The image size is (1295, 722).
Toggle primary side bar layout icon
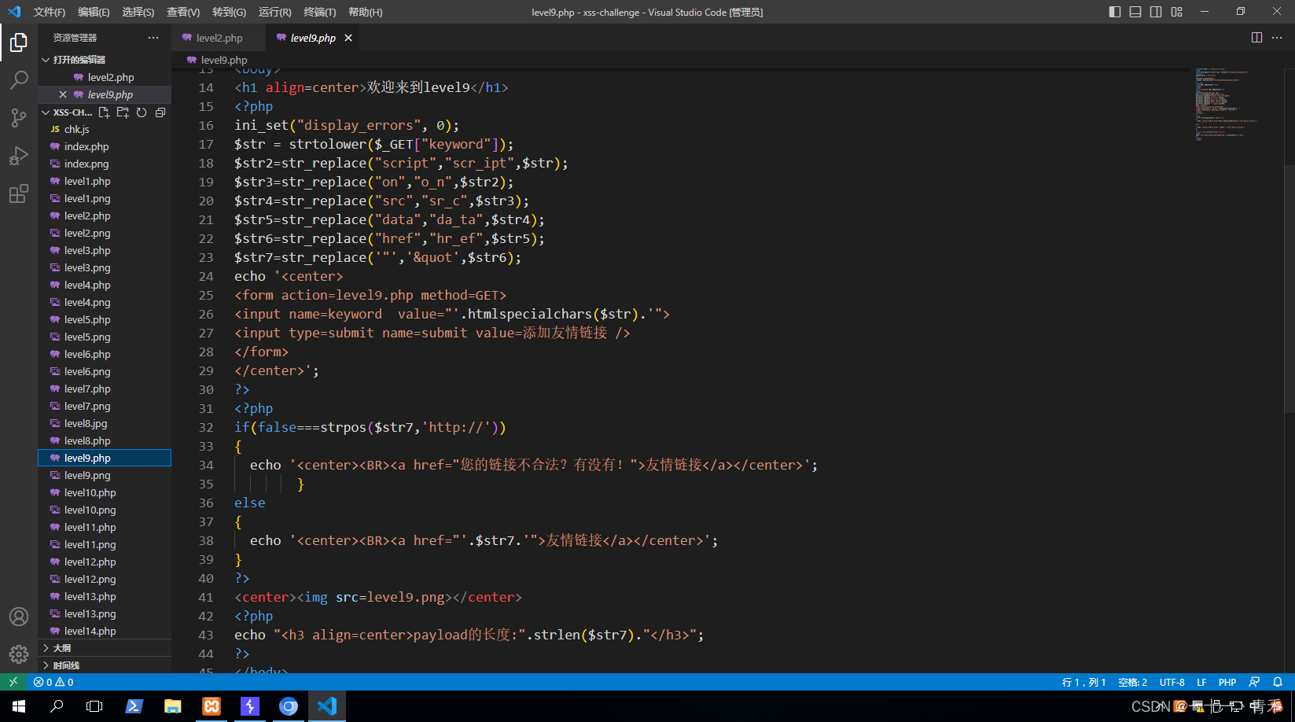click(1115, 12)
